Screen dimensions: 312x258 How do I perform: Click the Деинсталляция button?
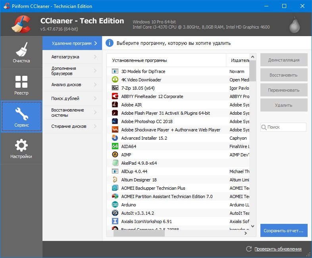(x=284, y=60)
